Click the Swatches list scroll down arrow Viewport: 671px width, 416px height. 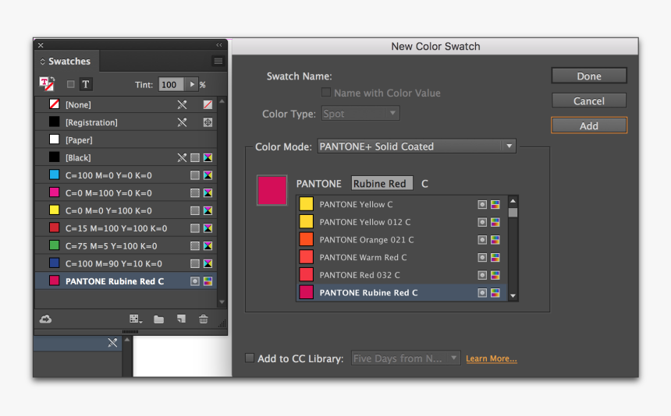(222, 302)
